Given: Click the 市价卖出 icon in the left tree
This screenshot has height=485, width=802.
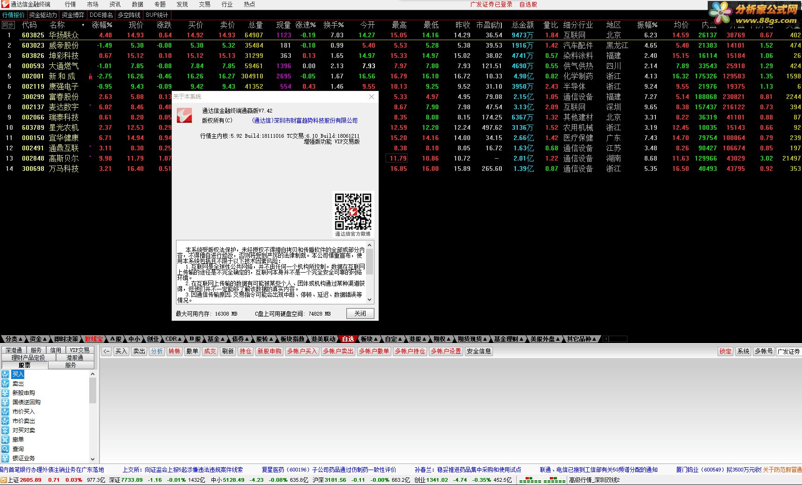Looking at the screenshot, I should coord(5,421).
